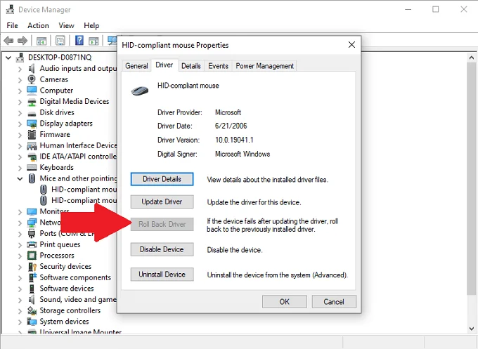Select the Computer category icon
The width and height of the screenshot is (478, 349).
pos(32,90)
